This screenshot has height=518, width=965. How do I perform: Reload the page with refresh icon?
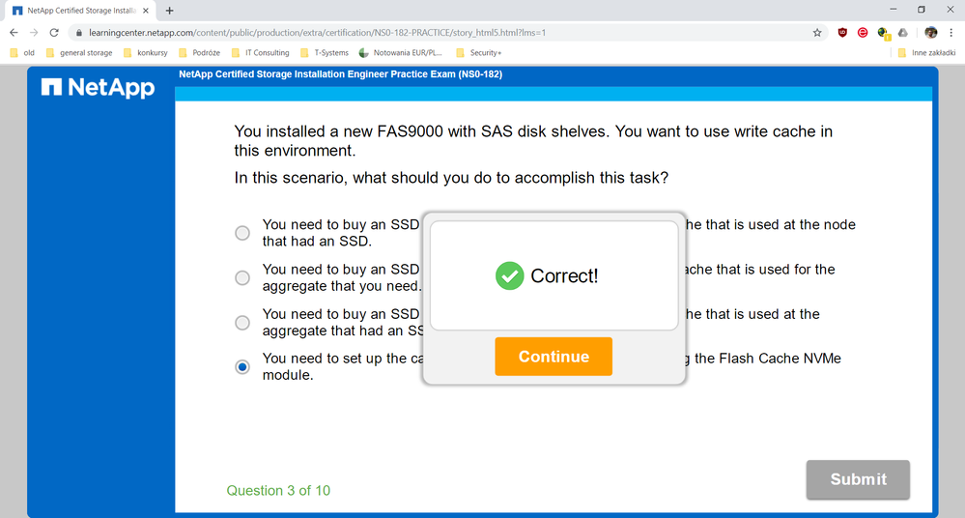pyautogui.click(x=54, y=33)
